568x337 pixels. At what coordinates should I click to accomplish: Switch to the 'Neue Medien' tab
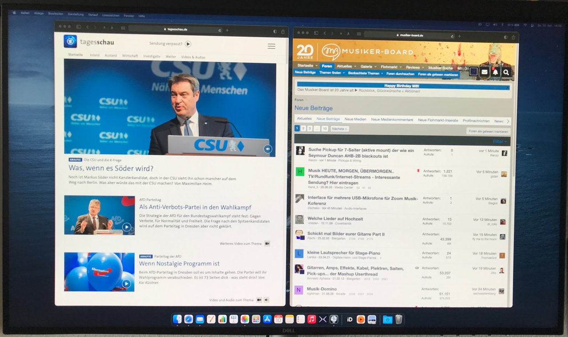355,119
